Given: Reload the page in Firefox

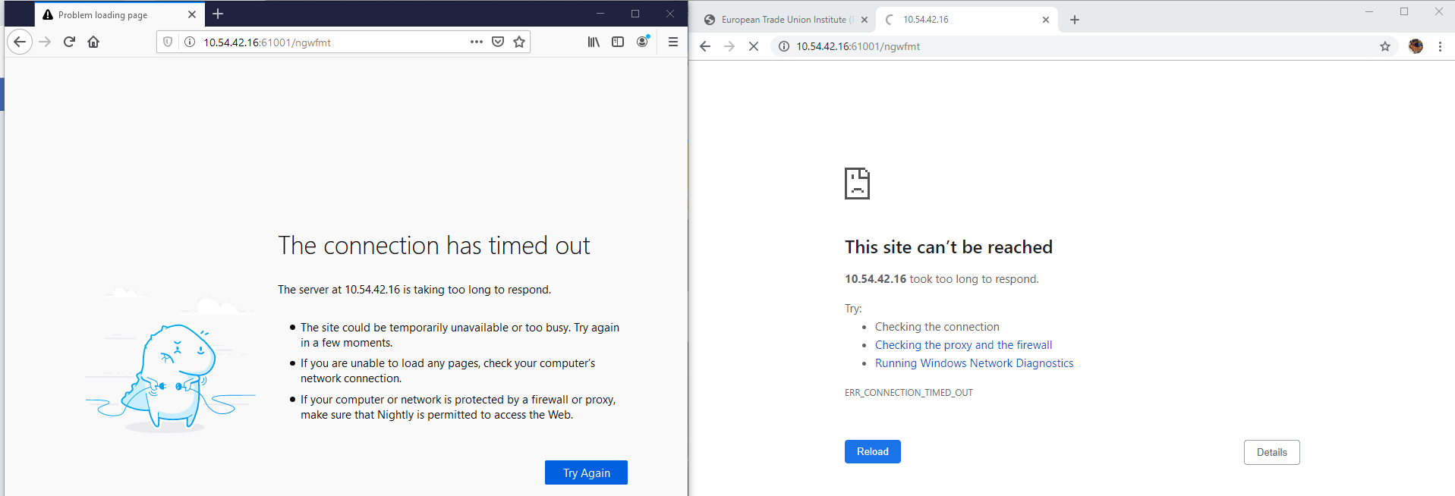Looking at the screenshot, I should [x=69, y=42].
